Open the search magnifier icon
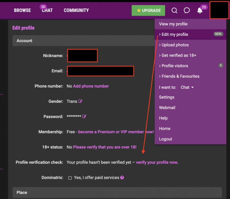The height and width of the screenshot is (199, 230). pos(174,10)
